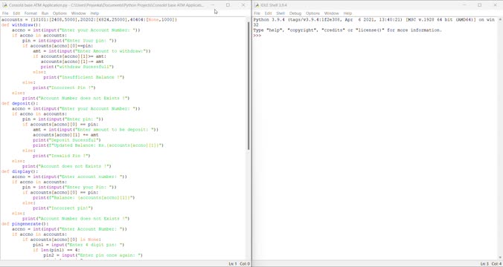Open the Run menu in editor

[x=45, y=13]
